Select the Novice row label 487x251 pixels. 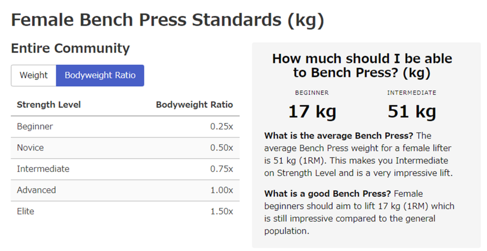(30, 148)
